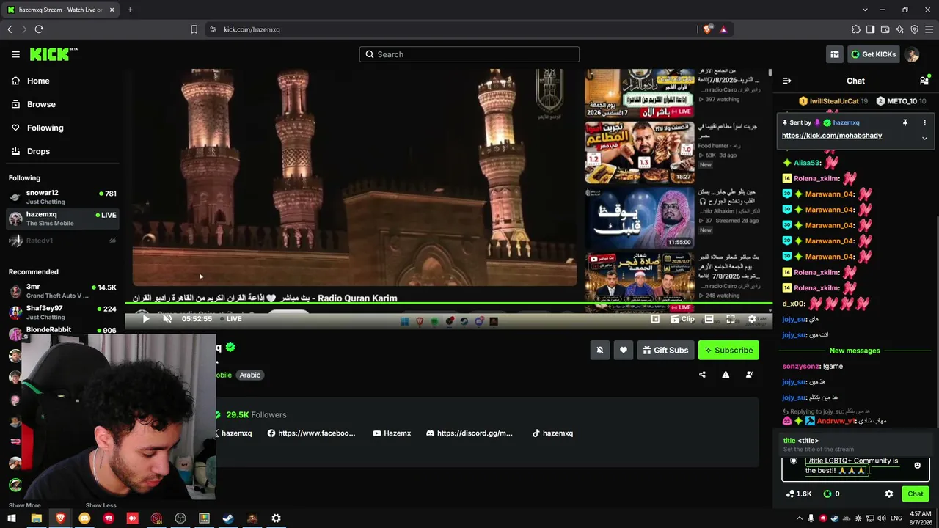This screenshot has width=939, height=528.
Task: Bookmark this page in address bar
Action: coord(194,29)
